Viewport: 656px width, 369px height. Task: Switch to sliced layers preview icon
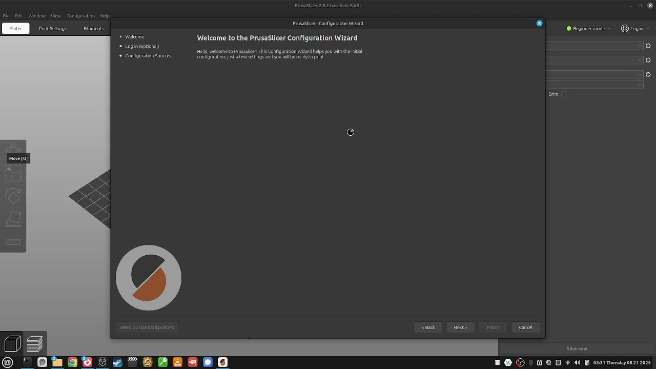[35, 344]
